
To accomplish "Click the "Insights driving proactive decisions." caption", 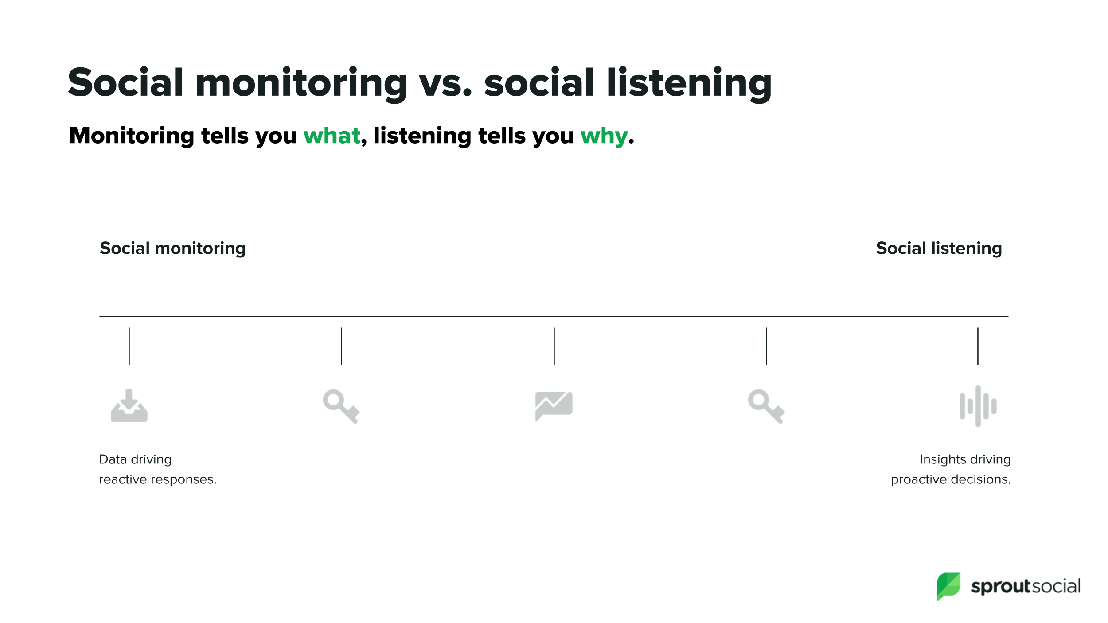I will click(951, 469).
